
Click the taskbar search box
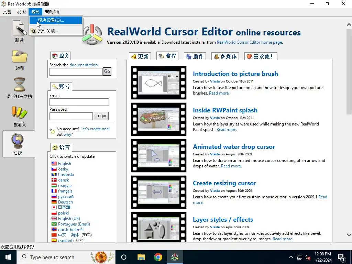point(66,257)
